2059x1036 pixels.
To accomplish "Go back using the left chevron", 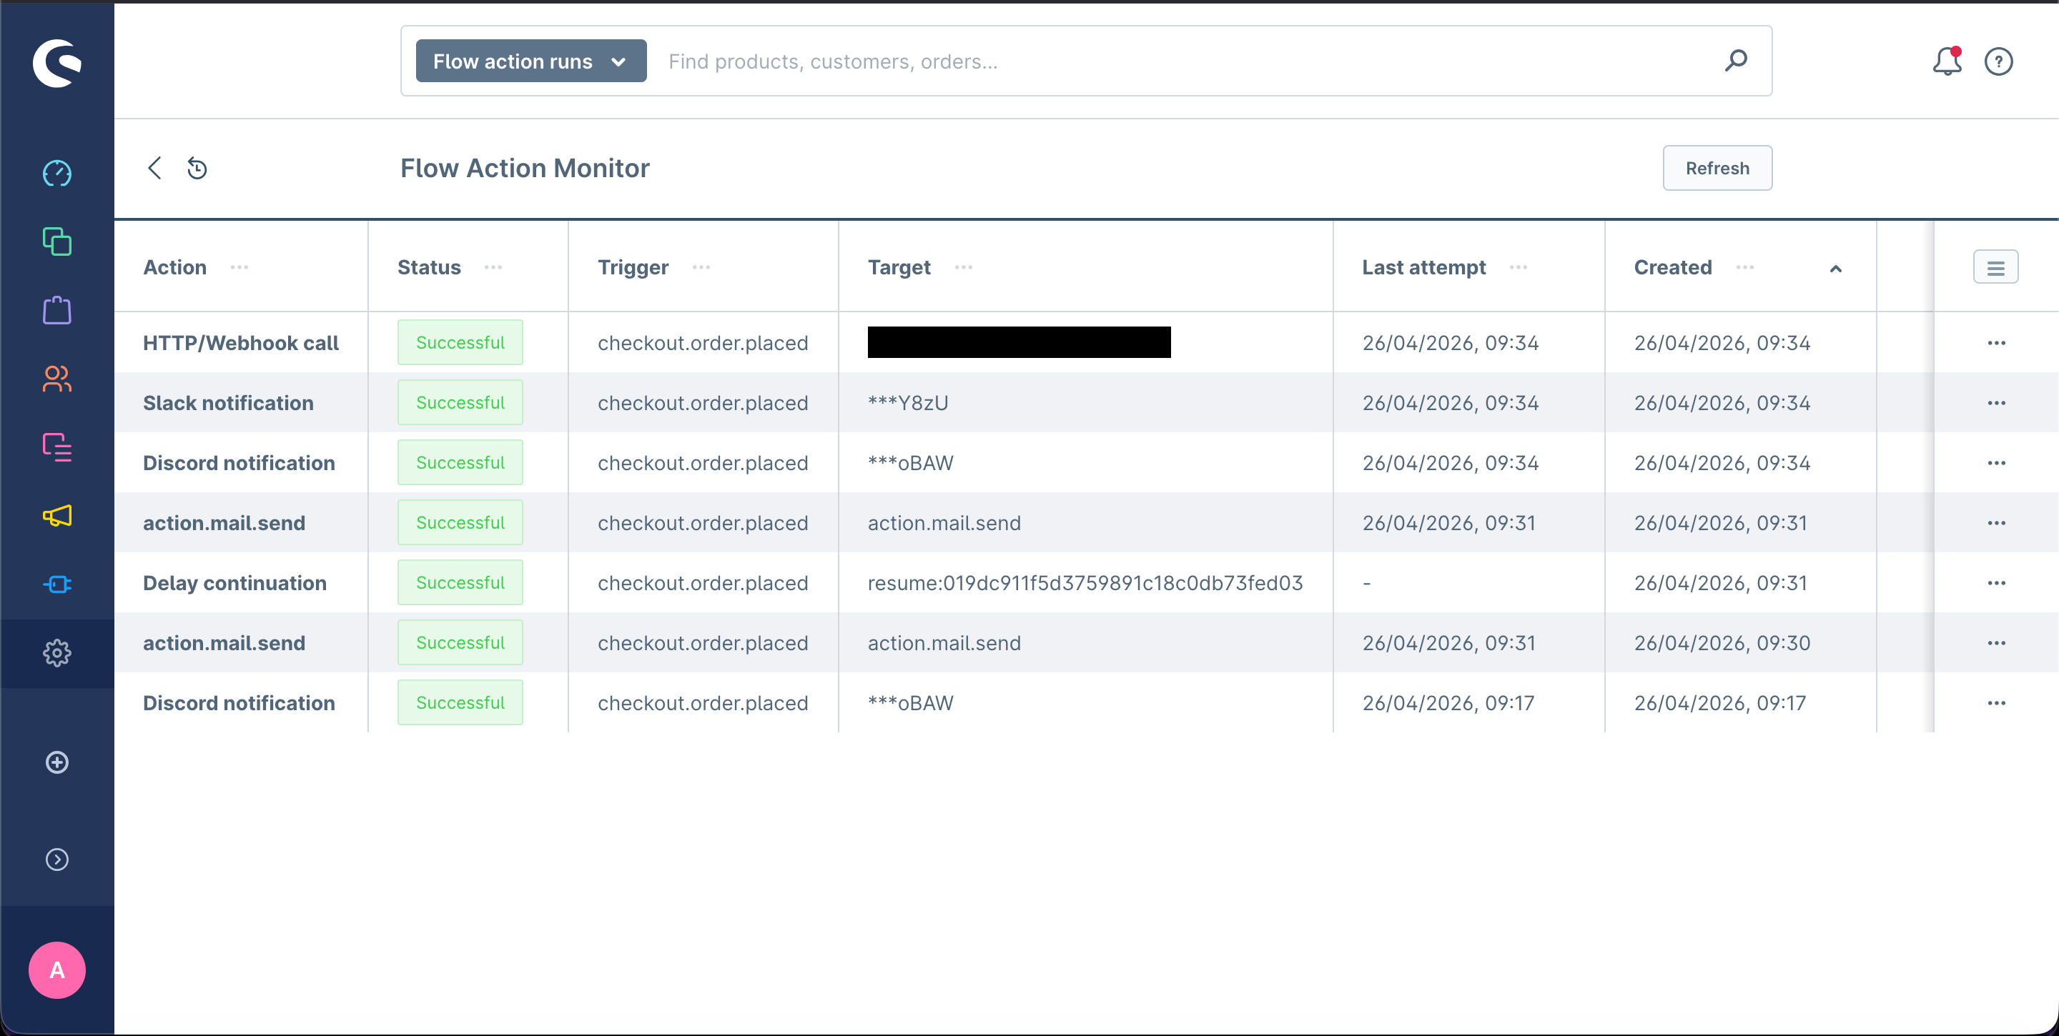I will (x=155, y=169).
